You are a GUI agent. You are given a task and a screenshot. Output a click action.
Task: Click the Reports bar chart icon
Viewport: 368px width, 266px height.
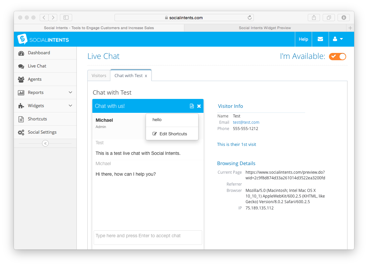coord(21,93)
